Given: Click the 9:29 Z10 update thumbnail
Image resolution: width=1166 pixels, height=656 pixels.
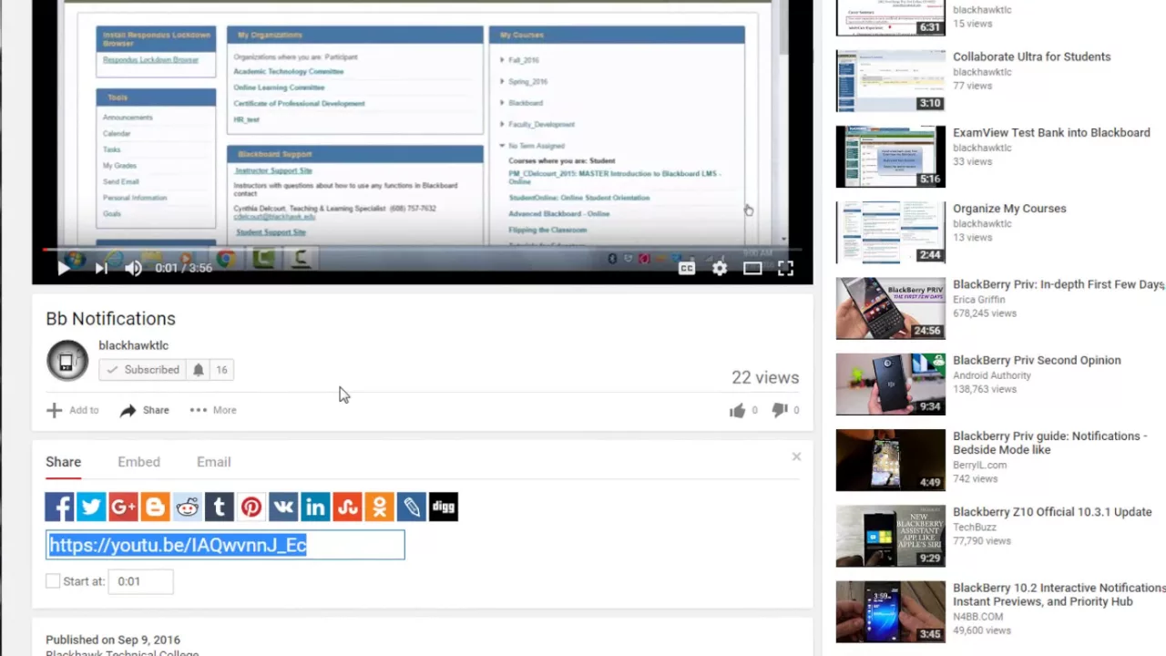Looking at the screenshot, I should pos(891,536).
